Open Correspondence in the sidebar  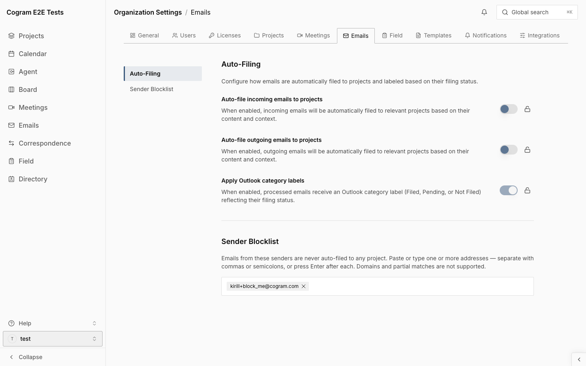[x=53, y=143]
